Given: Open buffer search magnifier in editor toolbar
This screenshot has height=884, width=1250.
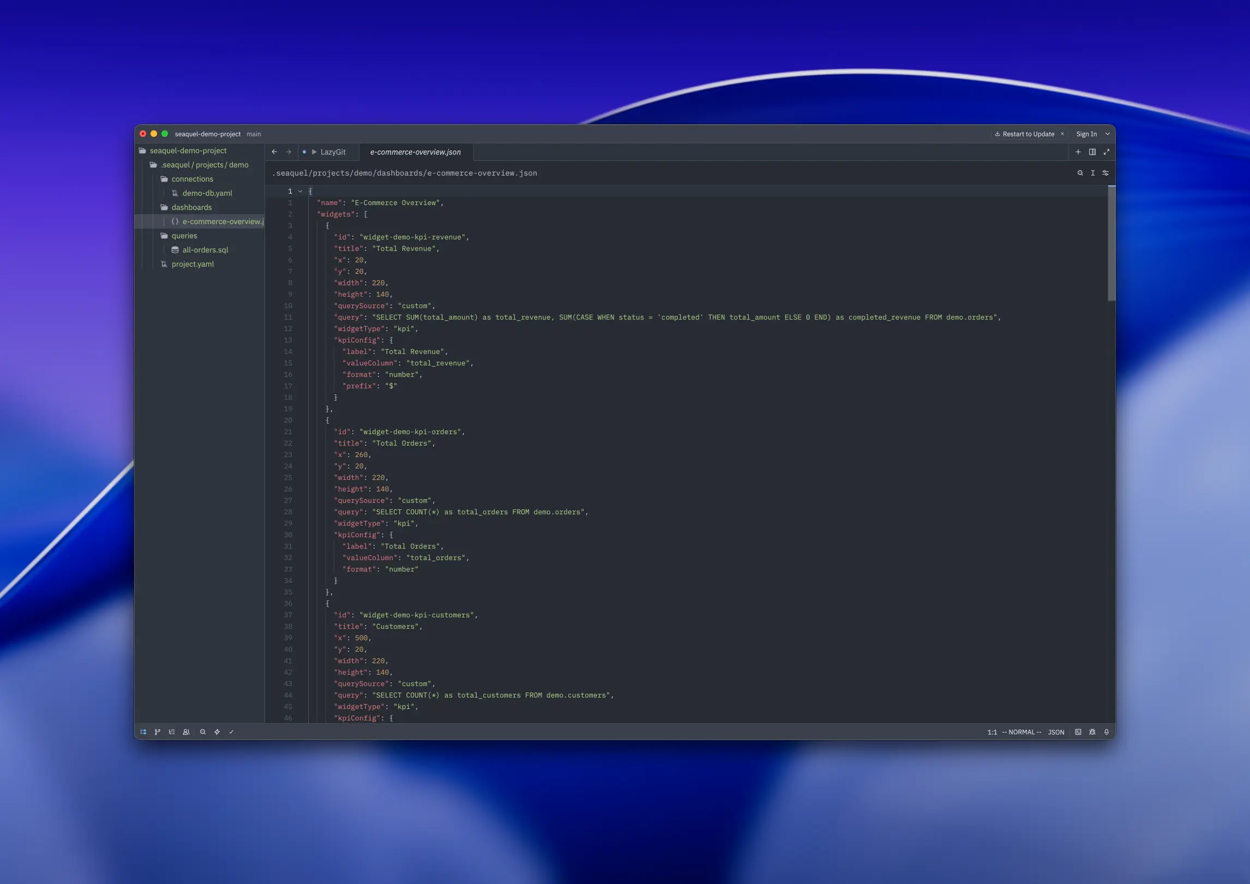Looking at the screenshot, I should click(1080, 173).
